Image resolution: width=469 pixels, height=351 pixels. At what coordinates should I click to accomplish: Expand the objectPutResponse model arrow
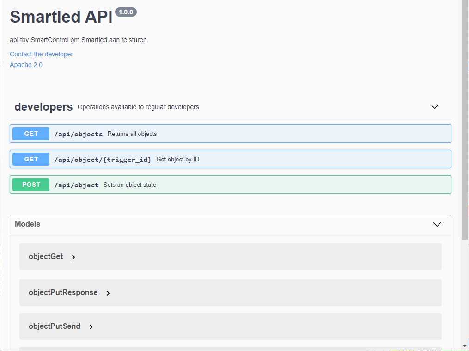108,293
